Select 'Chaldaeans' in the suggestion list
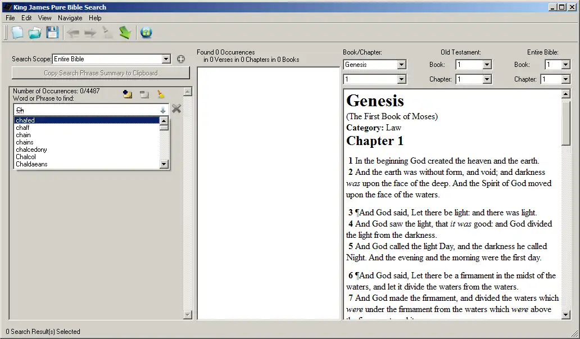Image resolution: width=580 pixels, height=339 pixels. [x=87, y=164]
